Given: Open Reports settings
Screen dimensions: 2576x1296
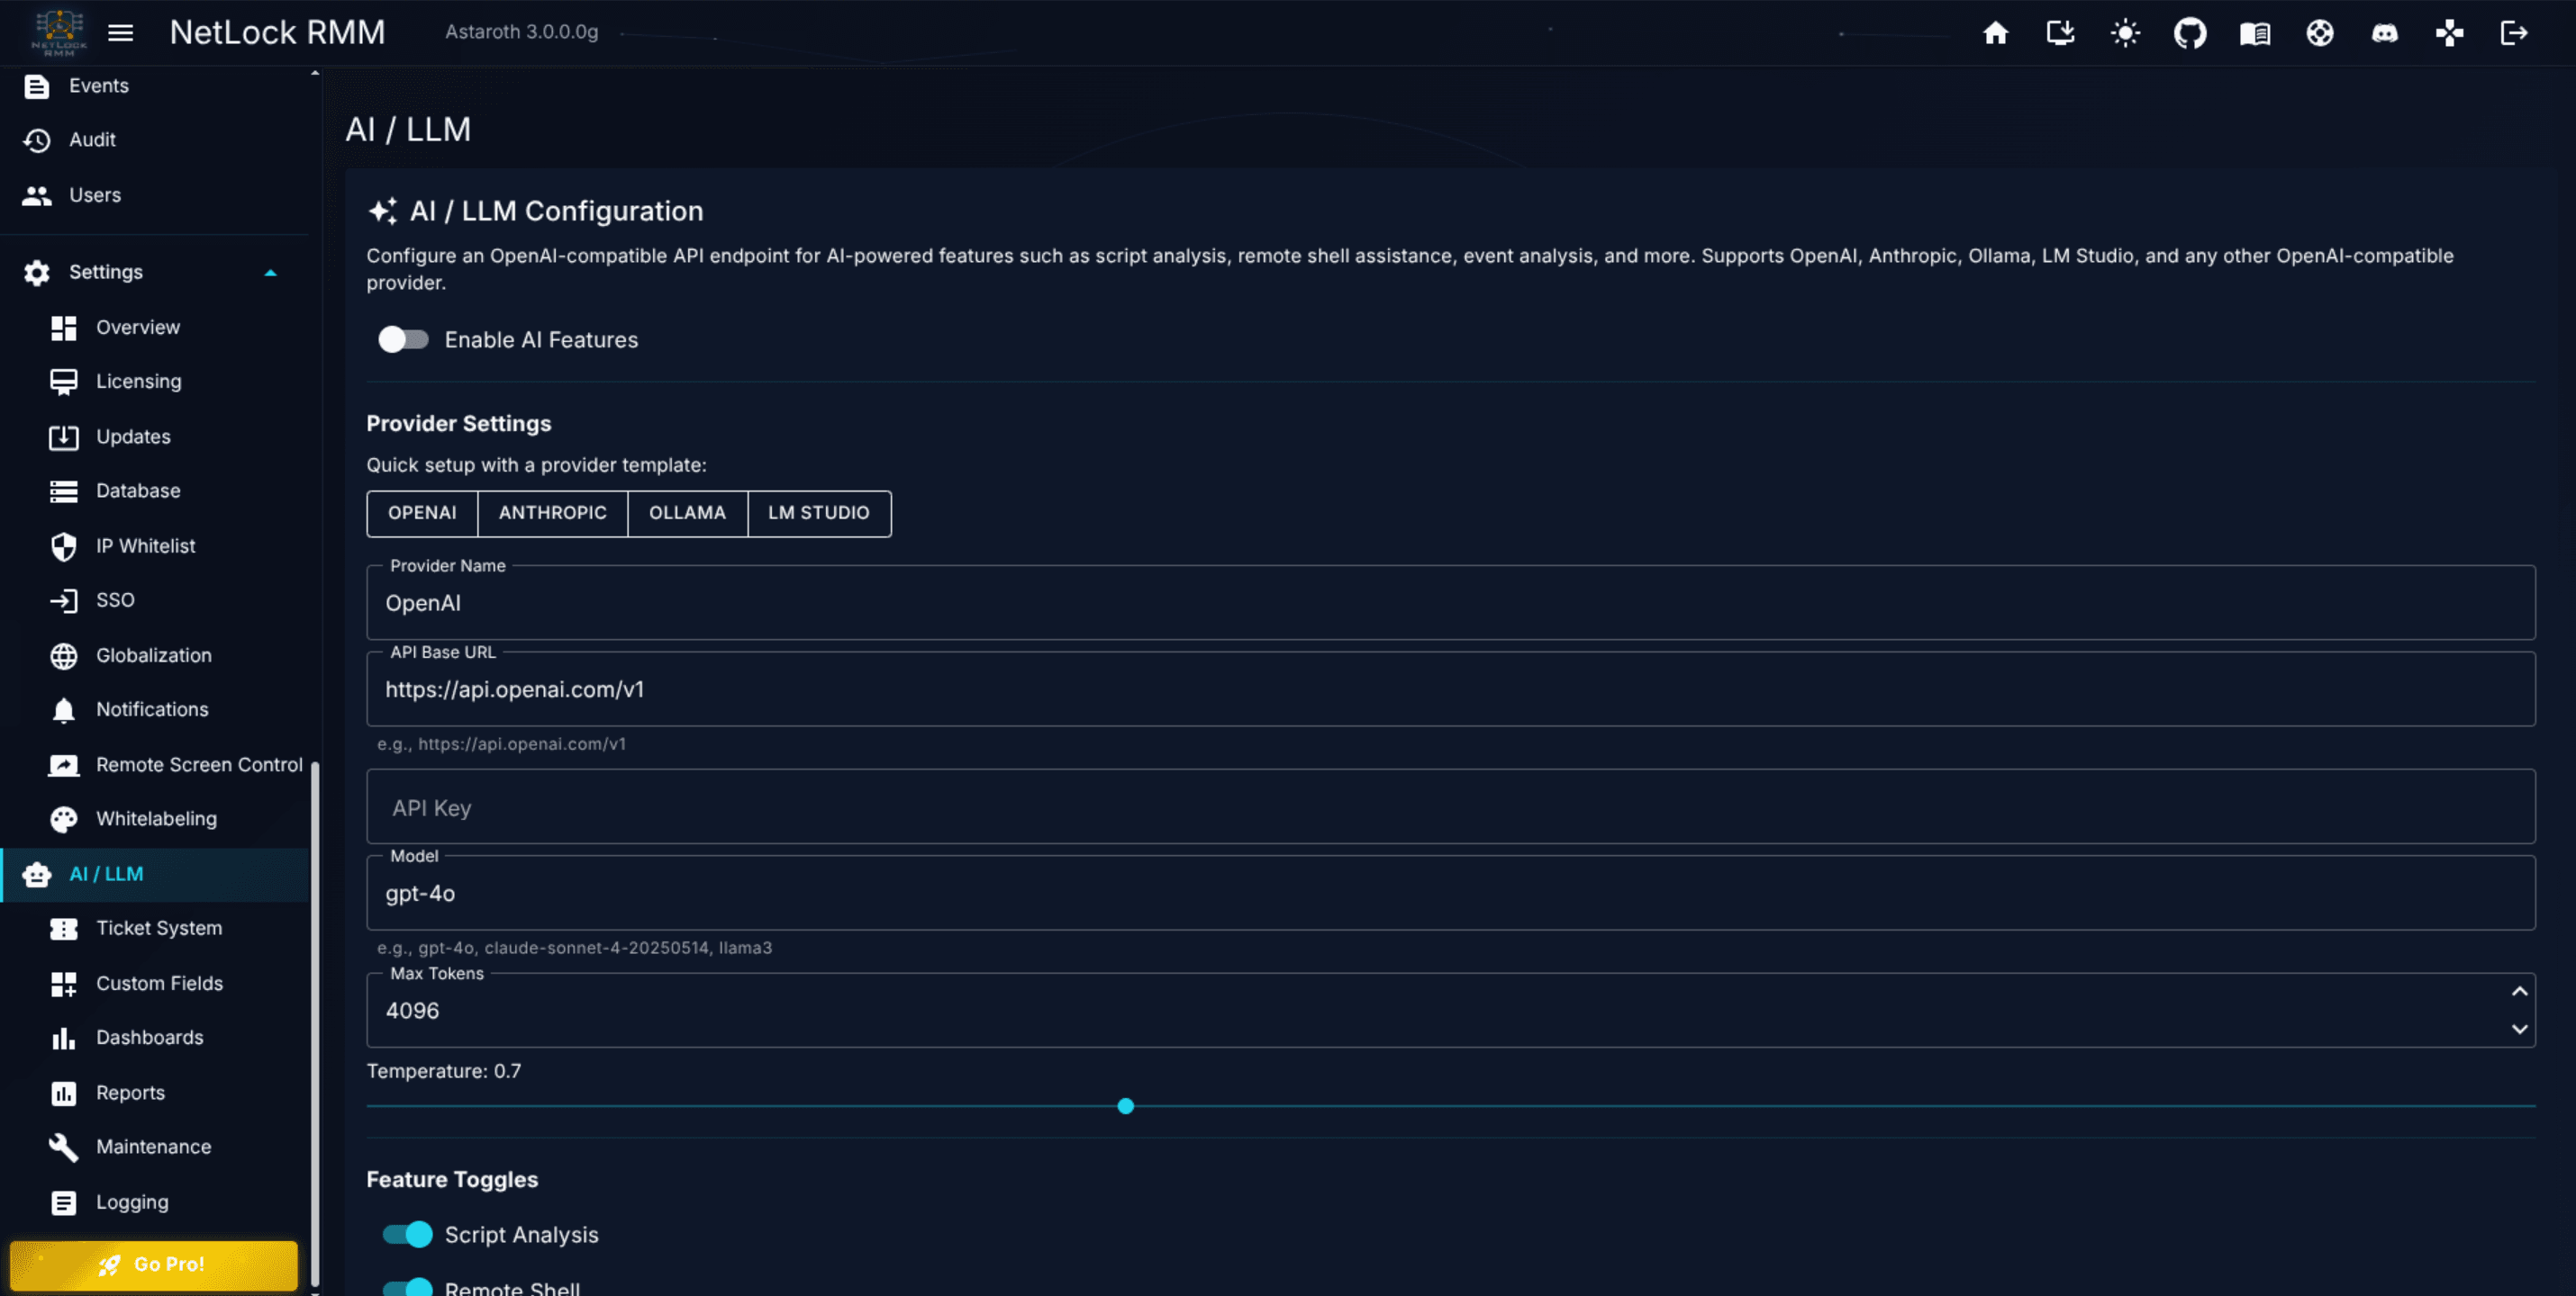Looking at the screenshot, I should (x=155, y=1093).
